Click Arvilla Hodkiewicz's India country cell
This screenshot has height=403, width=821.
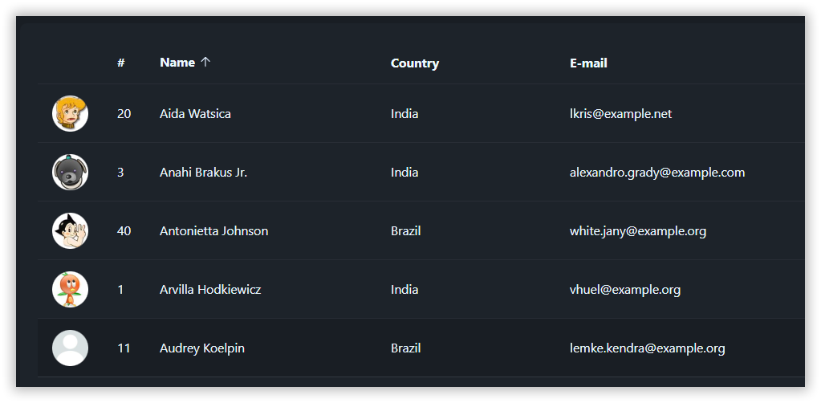(x=404, y=290)
